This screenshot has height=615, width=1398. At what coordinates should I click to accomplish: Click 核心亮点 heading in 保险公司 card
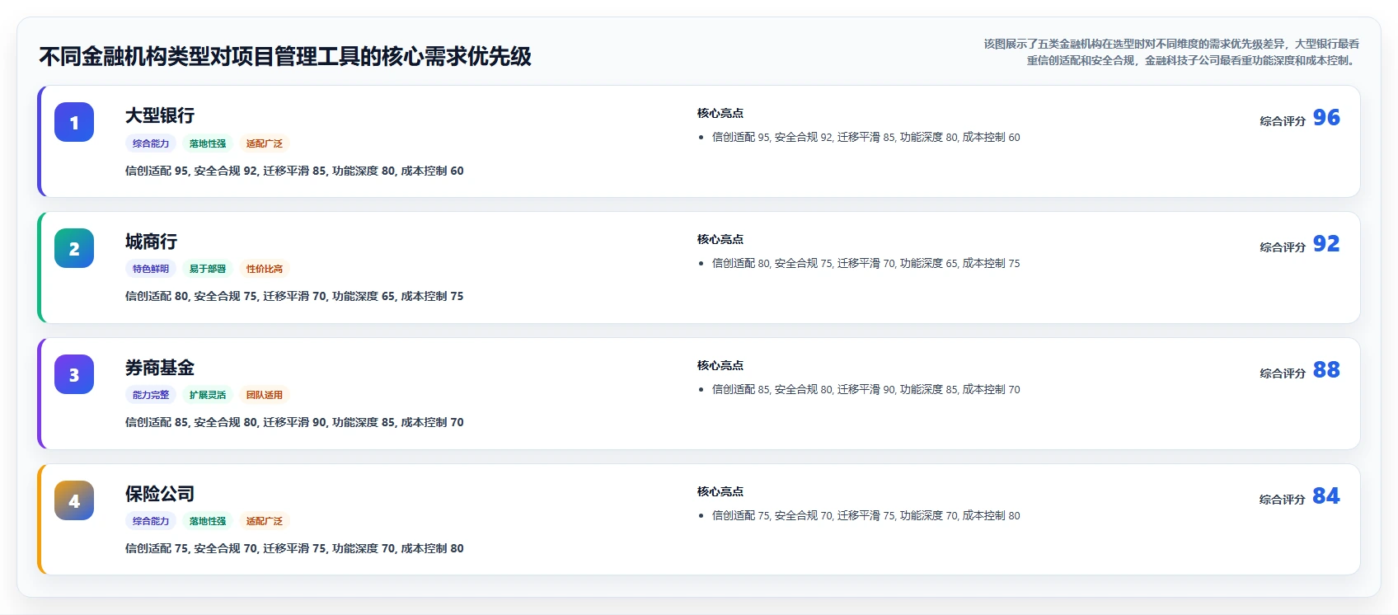pos(720,492)
